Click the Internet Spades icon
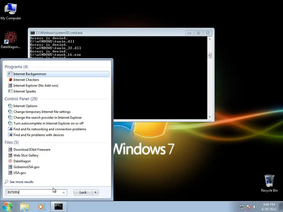283x212 pixels. coord(10,91)
